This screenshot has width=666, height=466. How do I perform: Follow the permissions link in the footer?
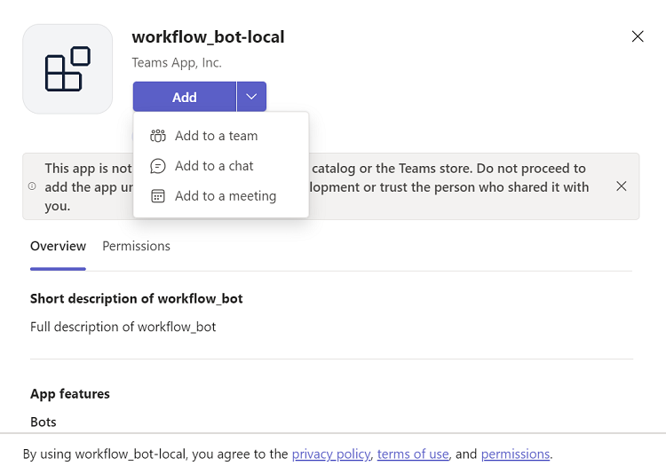[x=515, y=454]
